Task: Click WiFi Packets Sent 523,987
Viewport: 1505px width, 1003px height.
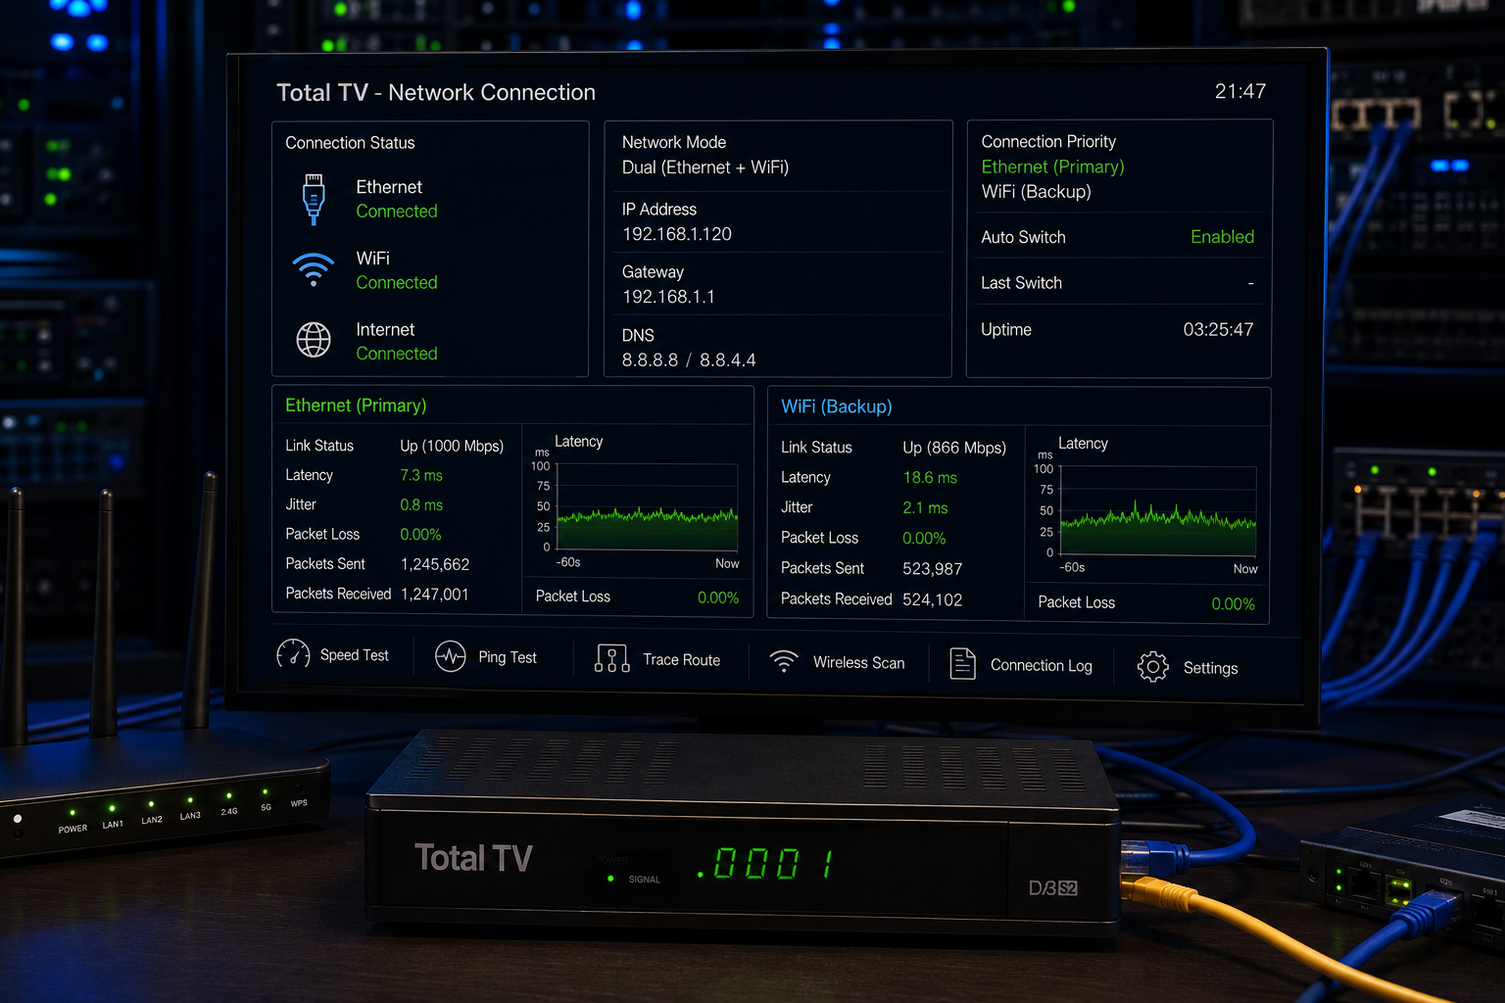Action: [933, 569]
